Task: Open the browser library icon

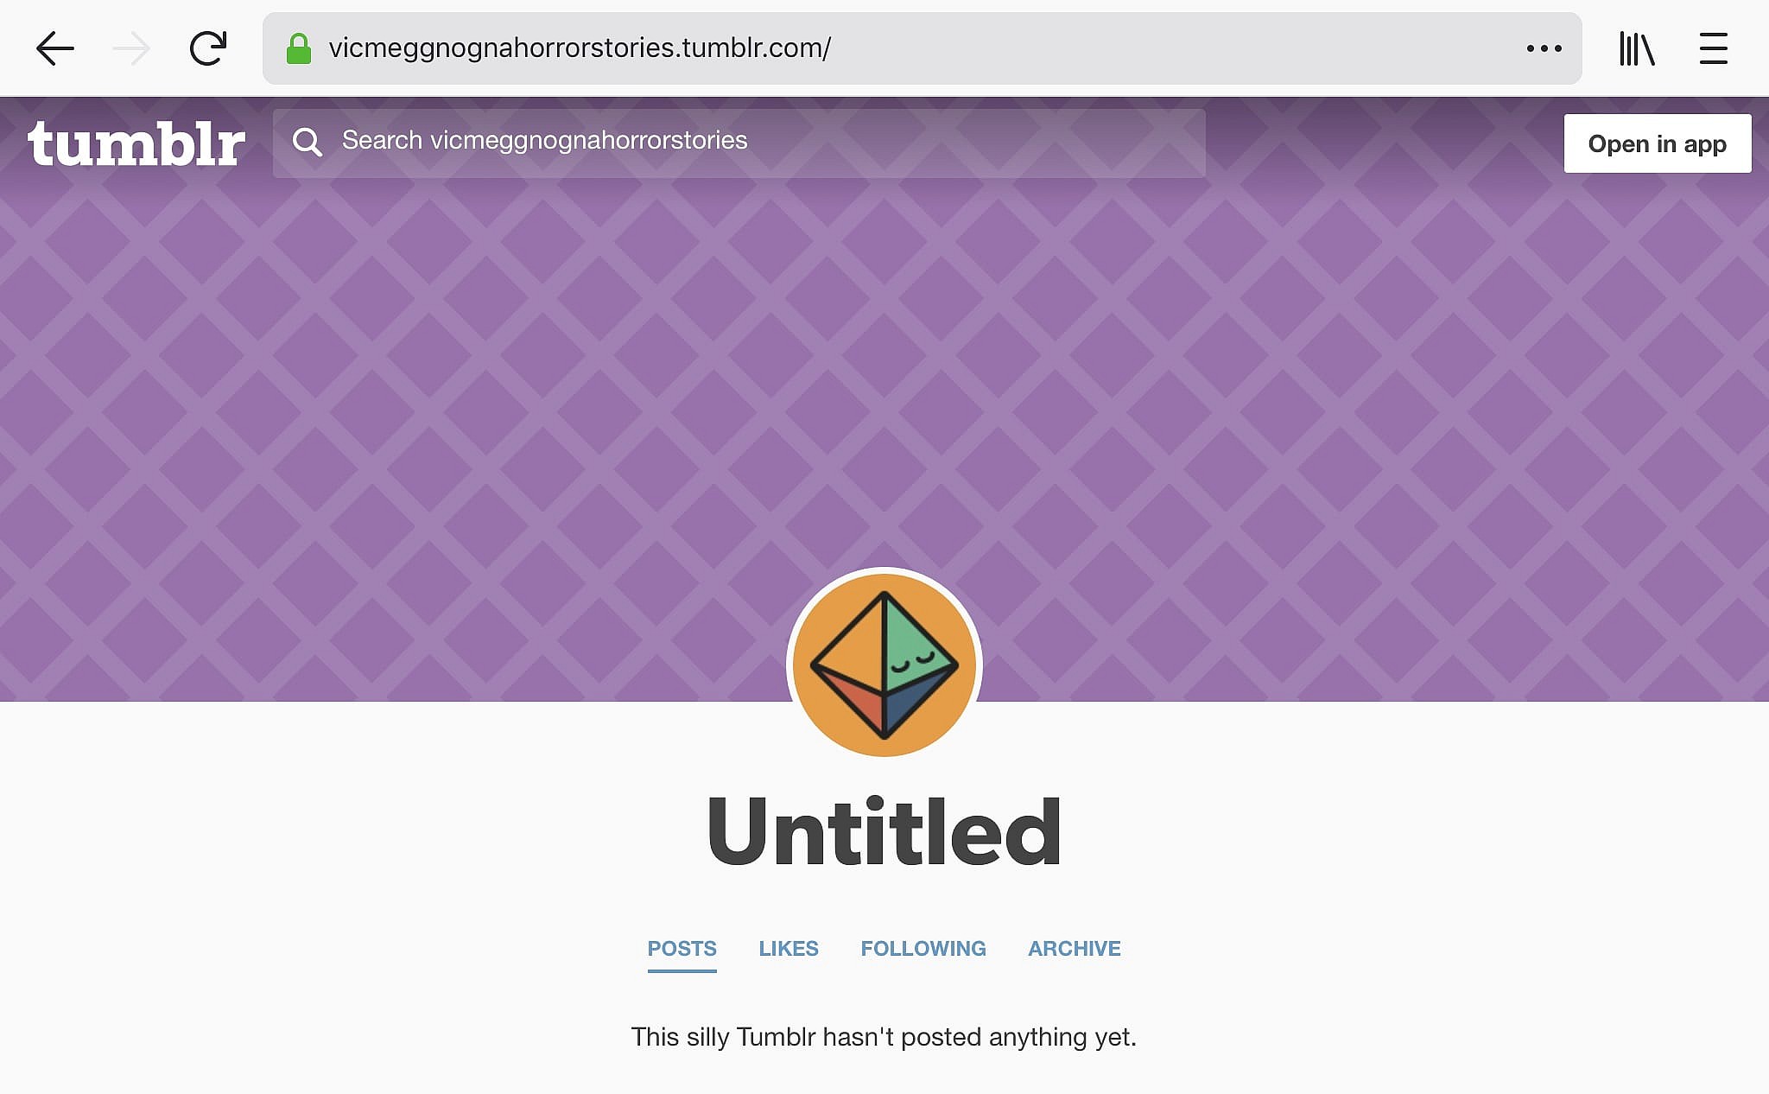Action: 1637,48
